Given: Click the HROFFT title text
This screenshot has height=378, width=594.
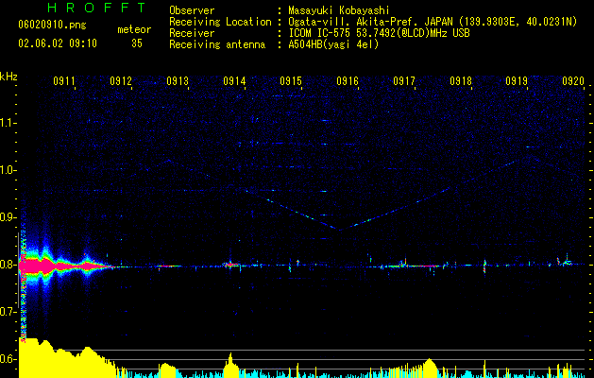Looking at the screenshot, I should coord(97,8).
